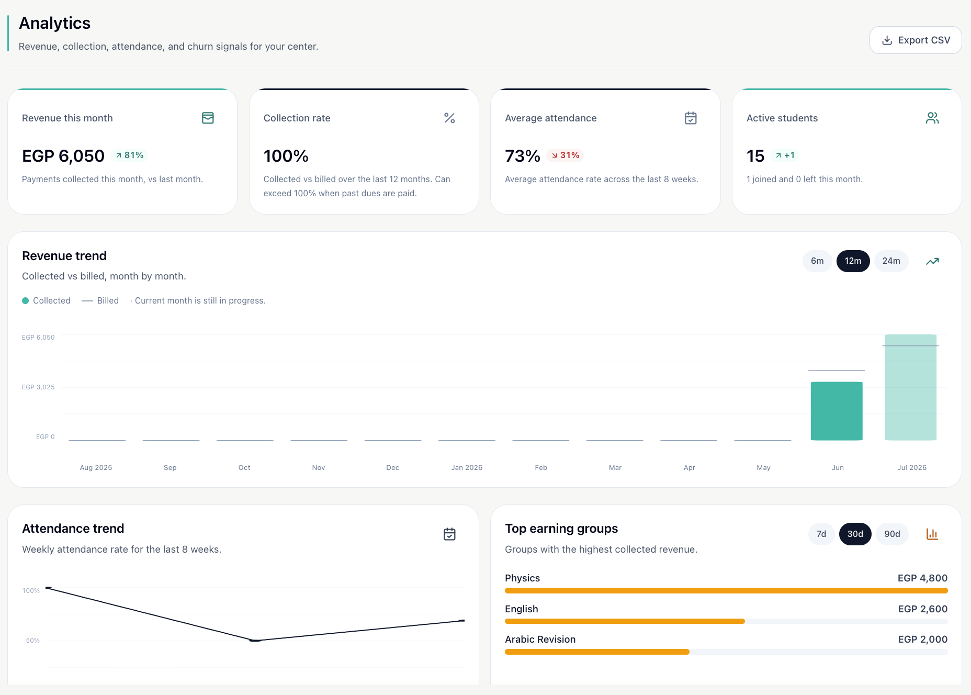Click the Revenue this month wallet icon
Viewport: 971px width, 695px height.
pyautogui.click(x=208, y=118)
